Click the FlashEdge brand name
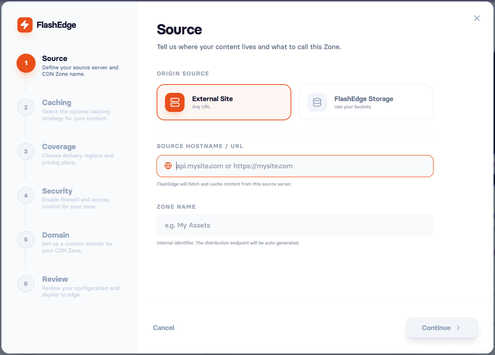 click(56, 25)
